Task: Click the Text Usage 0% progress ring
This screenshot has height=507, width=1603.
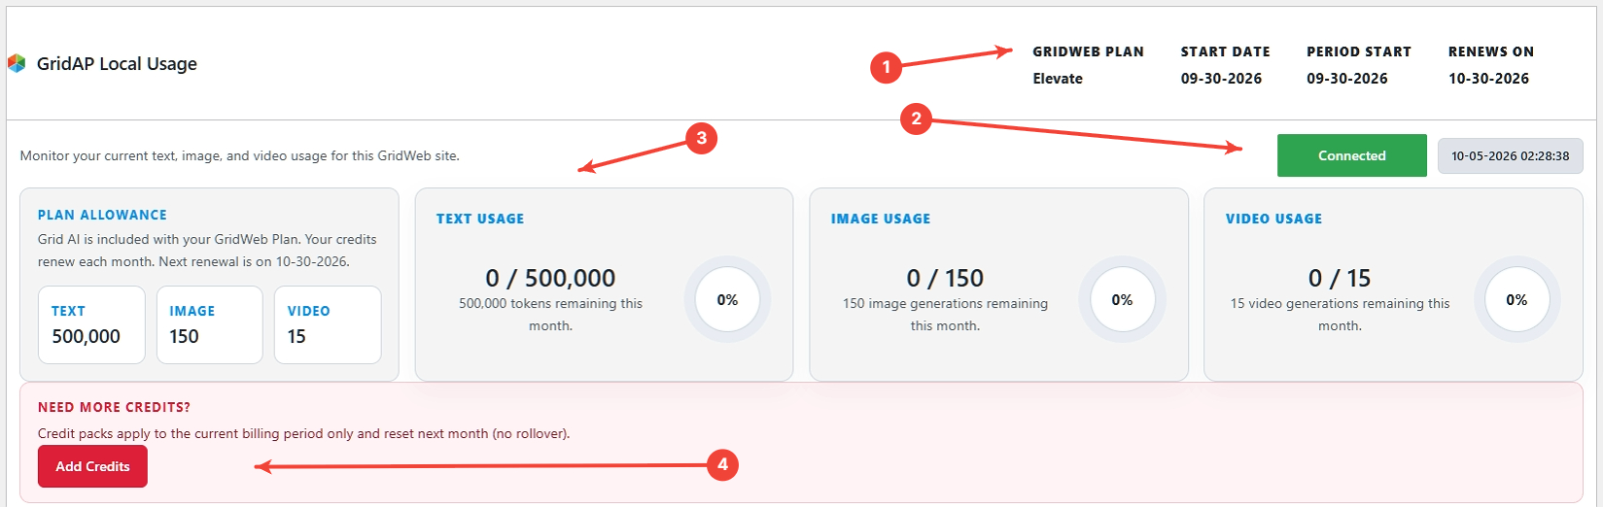Action: 727,300
